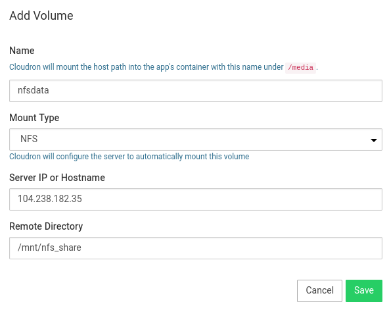Viewport: 389px width, 310px height.
Task: Click the Name field label
Action: point(22,51)
